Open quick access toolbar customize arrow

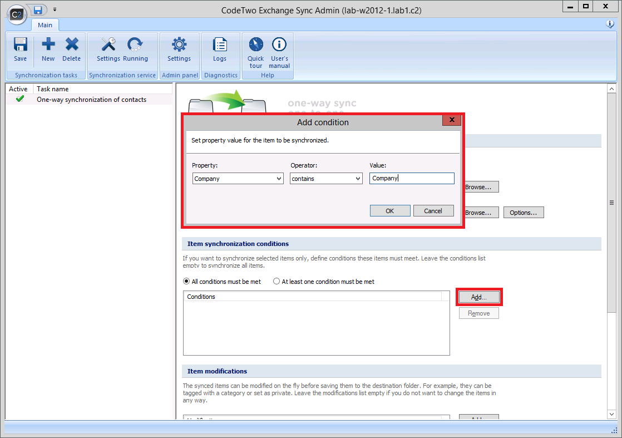55,9
